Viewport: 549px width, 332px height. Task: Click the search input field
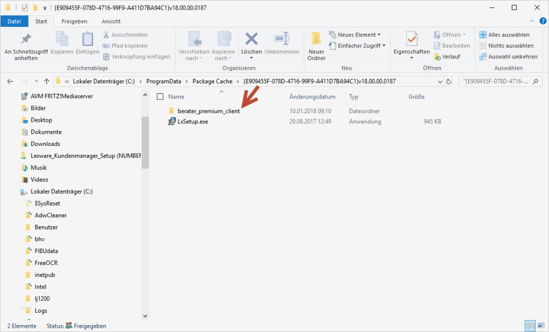495,82
